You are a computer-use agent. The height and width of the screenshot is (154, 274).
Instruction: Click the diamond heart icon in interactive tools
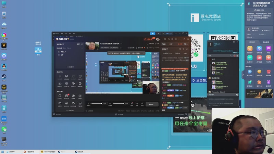click(x=73, y=84)
